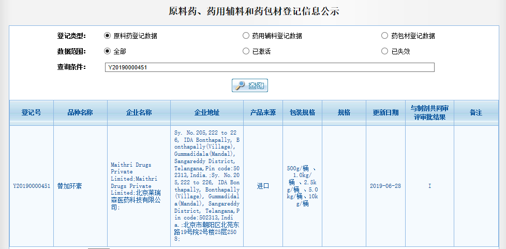Choose 已激活 data range option
Image resolution: width=506 pixels, height=249 pixels.
pos(246,51)
